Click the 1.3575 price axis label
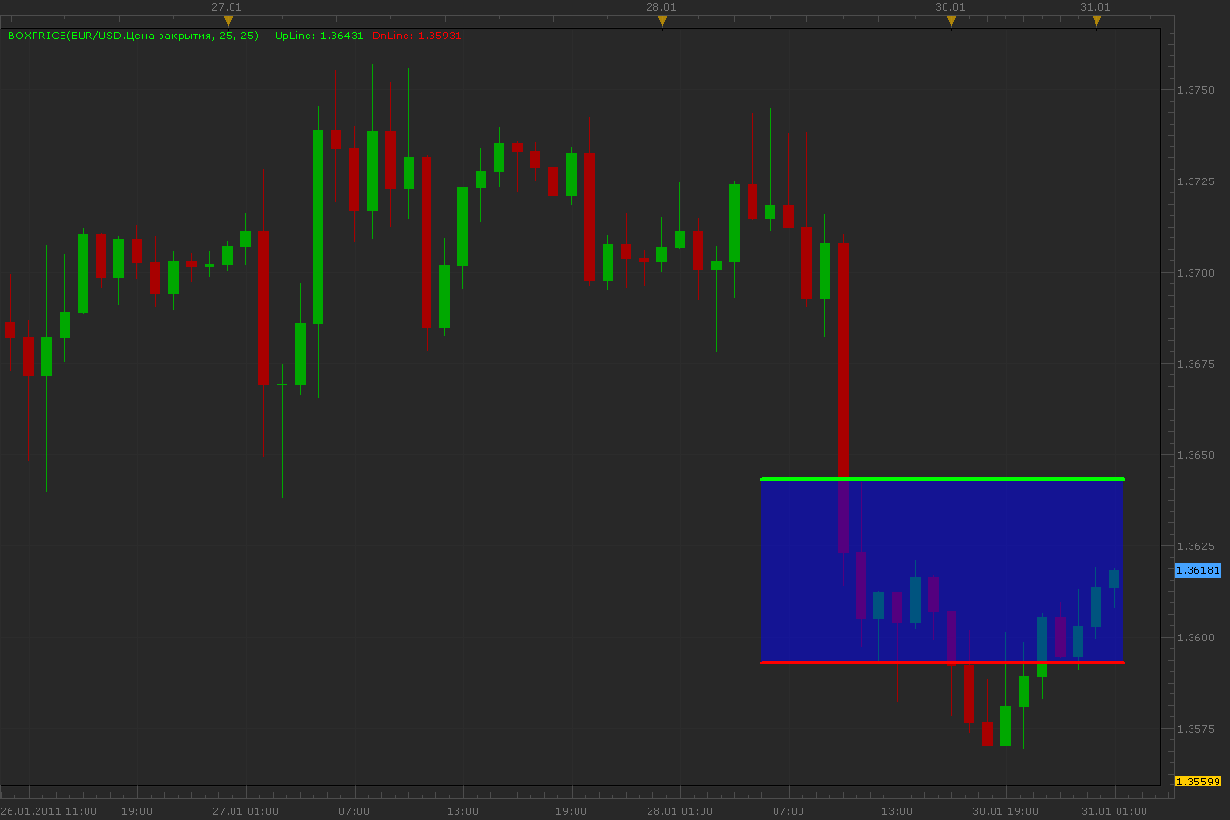Screen dimensions: 1230x820 tap(1195, 729)
